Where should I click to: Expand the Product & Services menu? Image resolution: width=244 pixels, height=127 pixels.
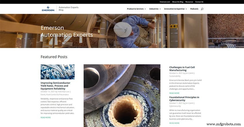tap(136, 9)
